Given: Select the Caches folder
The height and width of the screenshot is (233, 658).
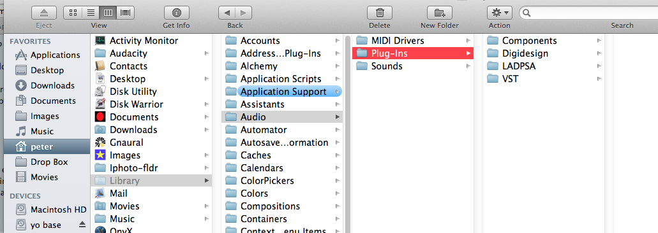Looking at the screenshot, I should 283,155.
